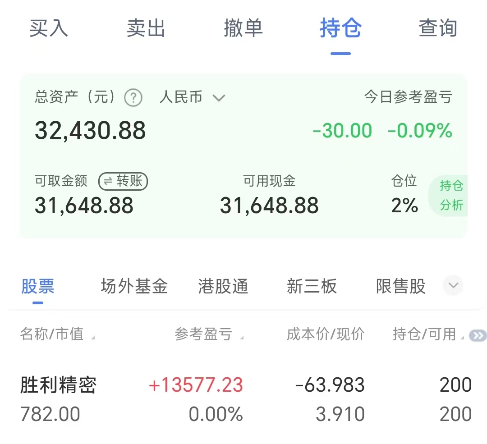Viewport: 487px width, 444px height.
Task: Select the 港股通 sub-tab
Action: tap(223, 286)
